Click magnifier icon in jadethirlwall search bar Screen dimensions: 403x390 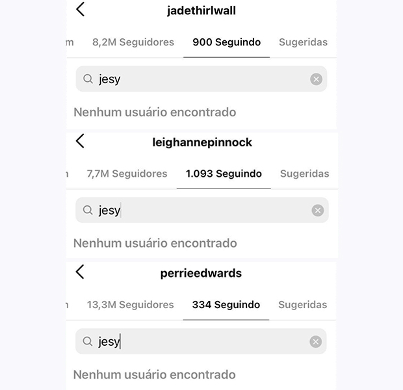coord(88,79)
